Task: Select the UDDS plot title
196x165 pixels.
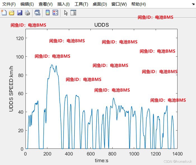Action: point(101,25)
